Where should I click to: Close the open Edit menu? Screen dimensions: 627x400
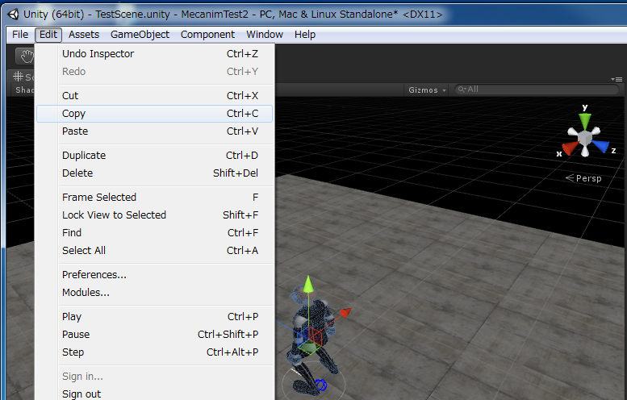48,35
